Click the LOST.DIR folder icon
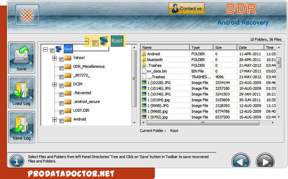288x179 pixels. [x=68, y=110]
